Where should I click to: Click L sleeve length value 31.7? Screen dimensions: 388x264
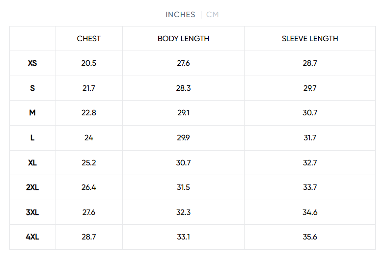[310, 138]
